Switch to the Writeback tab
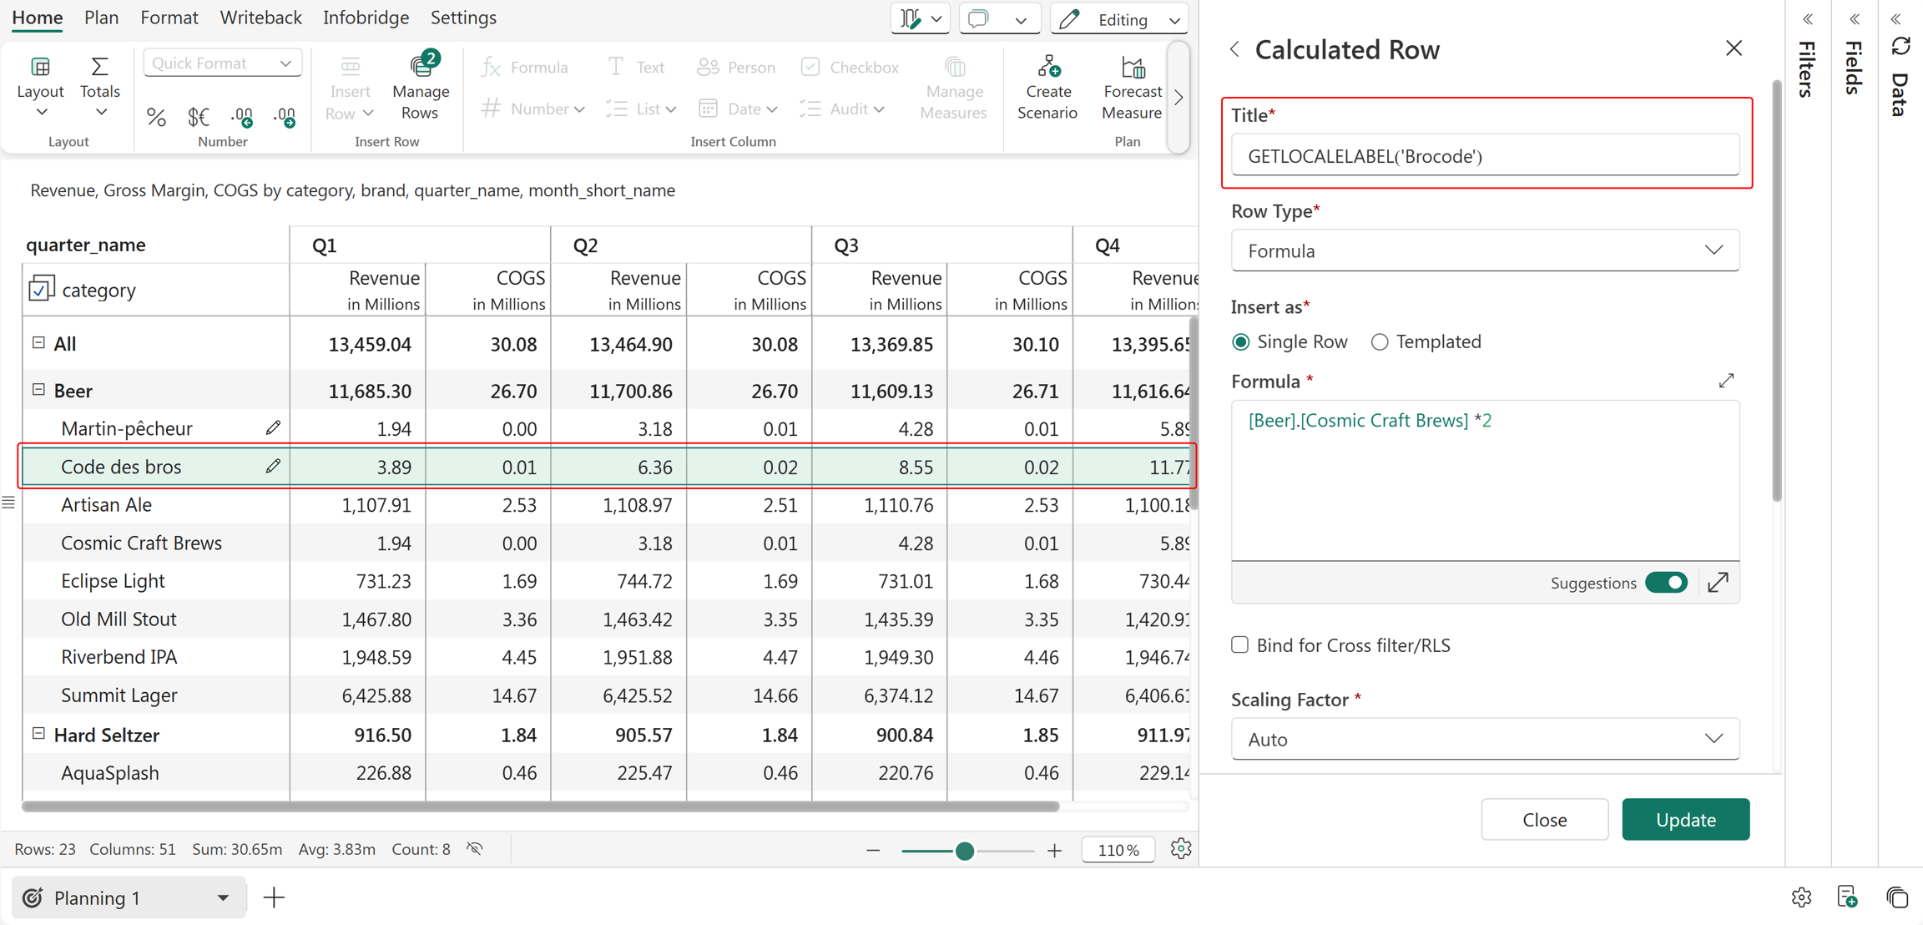Viewport: 1923px width, 925px height. (260, 18)
